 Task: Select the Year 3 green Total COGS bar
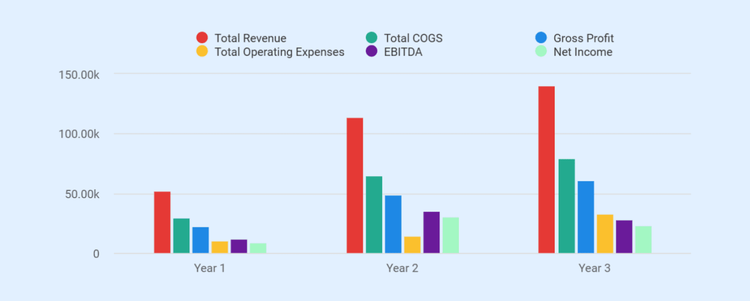[x=566, y=206]
